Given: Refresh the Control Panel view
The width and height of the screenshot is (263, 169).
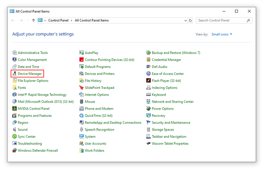Looking at the screenshot, I should [x=190, y=20].
